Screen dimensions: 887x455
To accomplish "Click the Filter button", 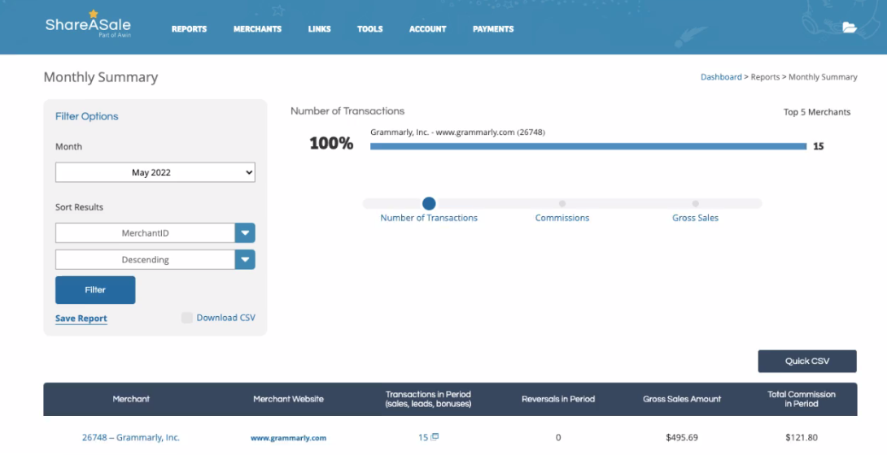I will coord(95,289).
